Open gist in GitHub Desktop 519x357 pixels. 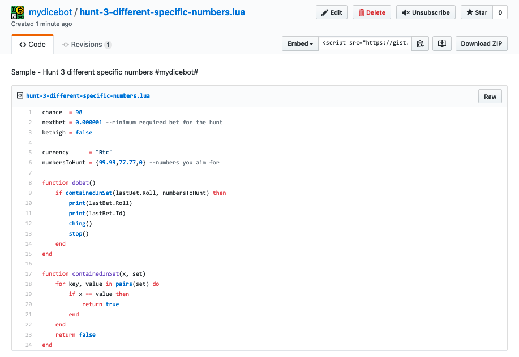[x=442, y=43]
